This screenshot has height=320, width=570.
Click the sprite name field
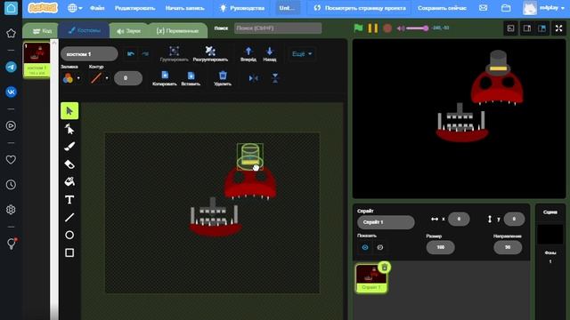[x=386, y=222]
